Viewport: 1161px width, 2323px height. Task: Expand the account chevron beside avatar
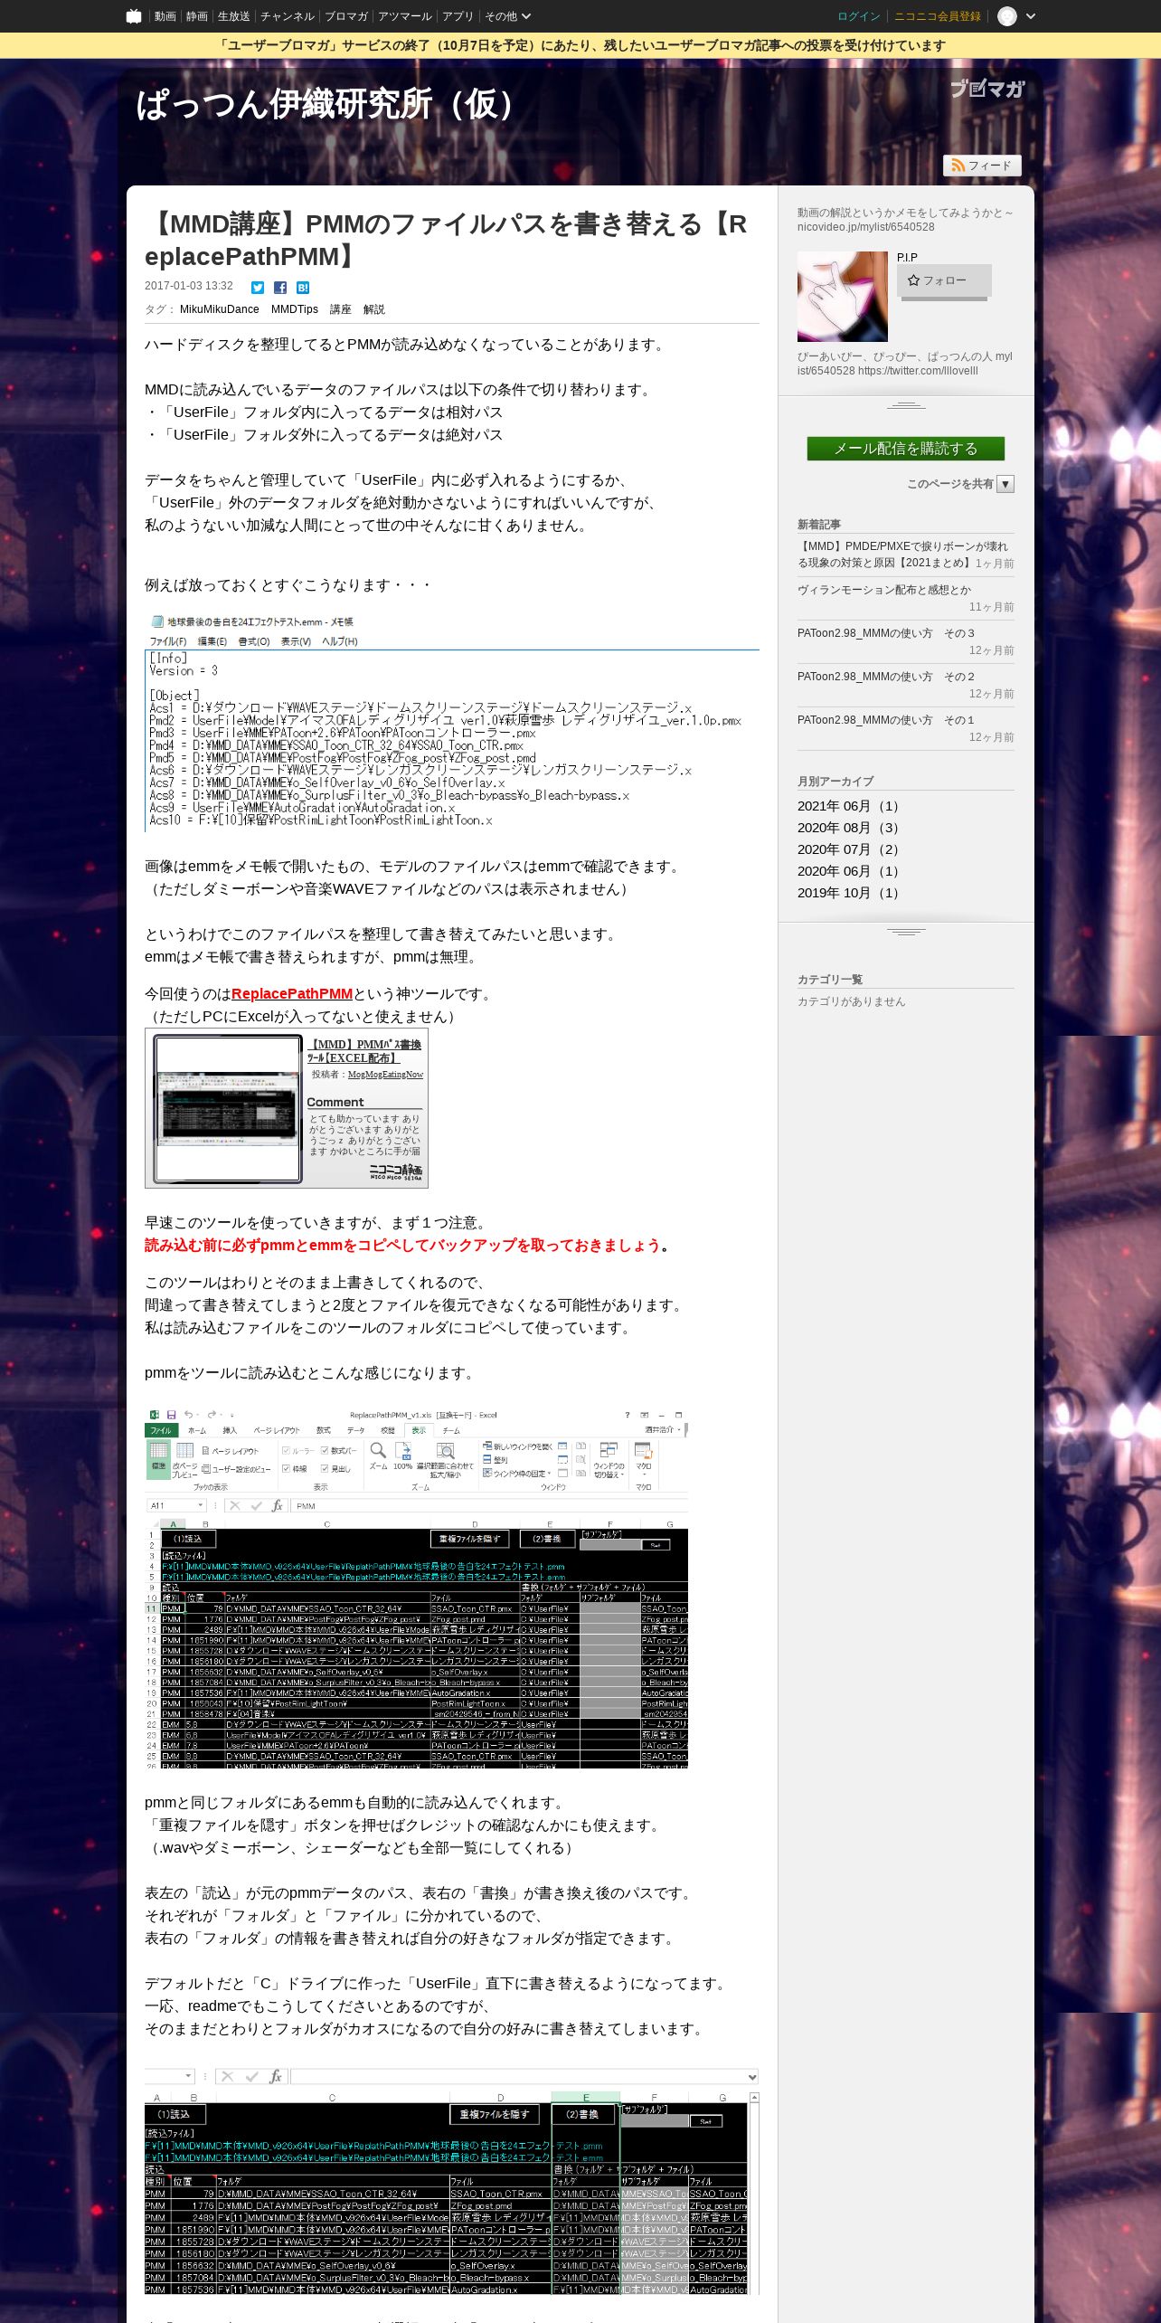[1031, 16]
